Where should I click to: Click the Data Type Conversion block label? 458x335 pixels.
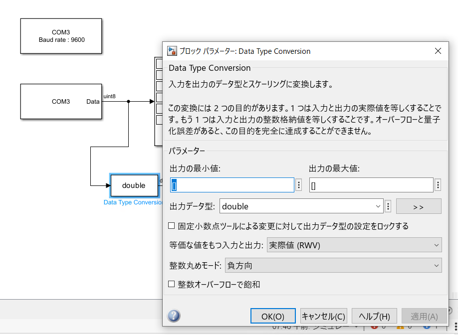(133, 202)
